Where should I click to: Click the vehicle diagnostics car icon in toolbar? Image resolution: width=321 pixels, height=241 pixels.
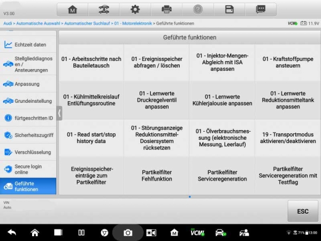pyautogui.click(x=104, y=10)
